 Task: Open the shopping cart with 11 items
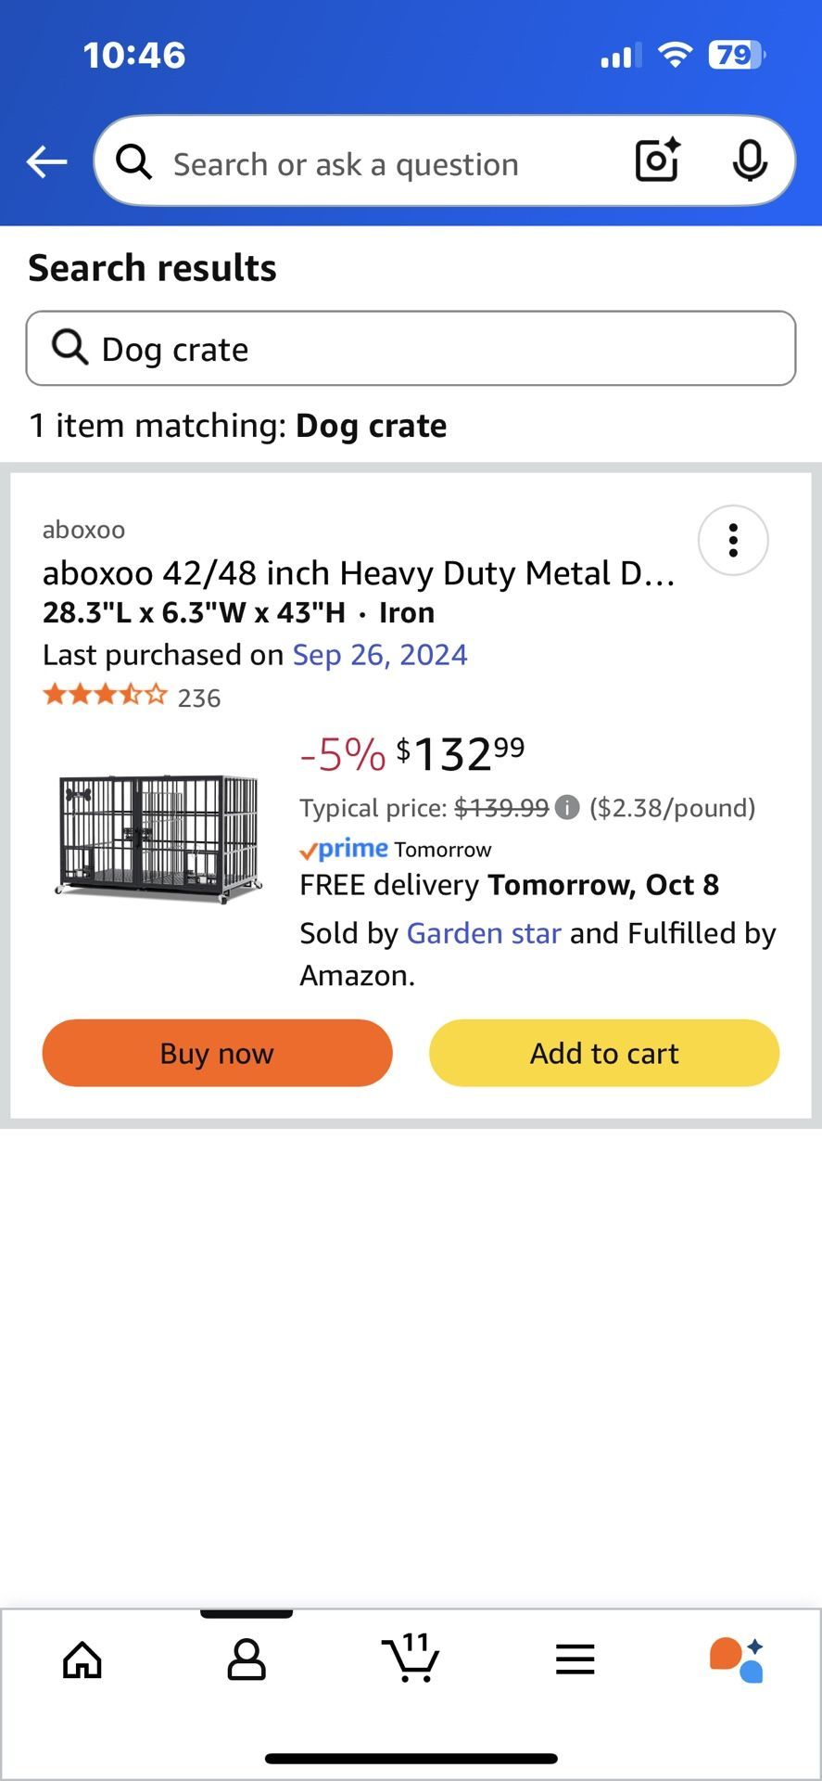[x=411, y=1658]
